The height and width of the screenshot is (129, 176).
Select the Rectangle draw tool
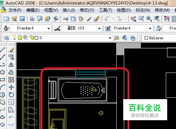pos(2,80)
